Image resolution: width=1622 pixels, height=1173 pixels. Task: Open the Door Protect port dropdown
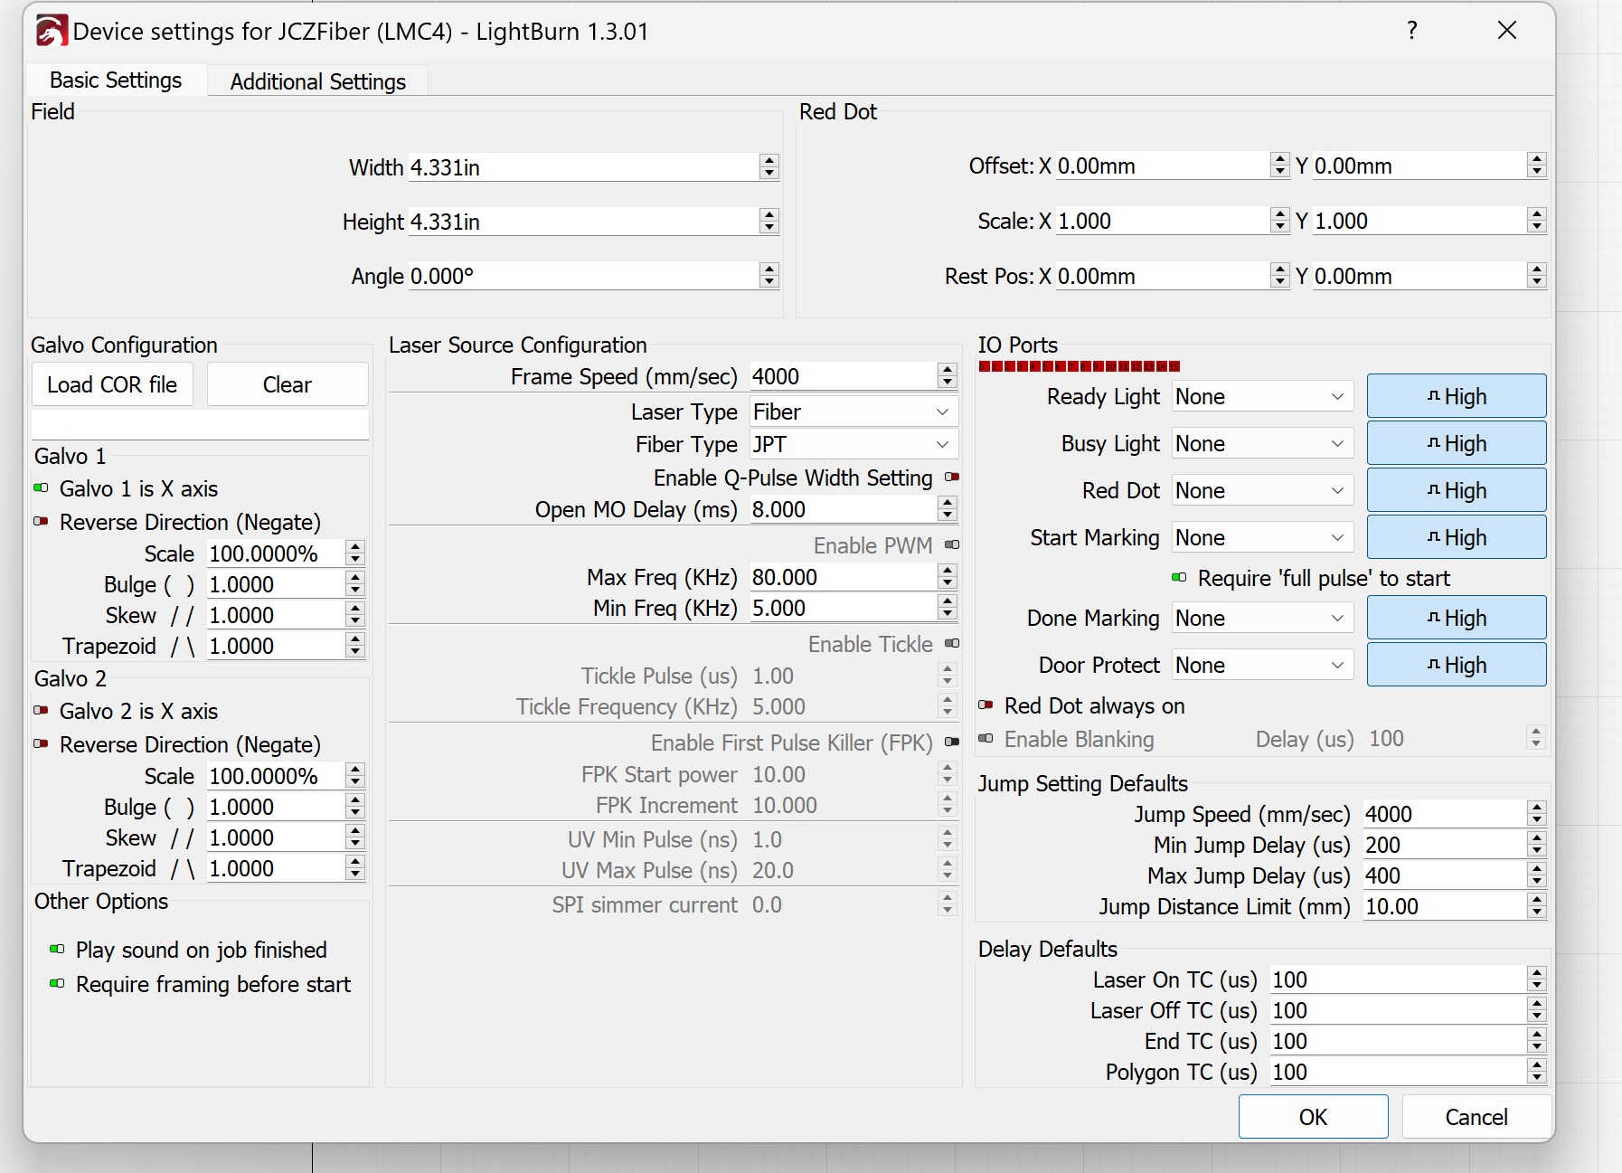coord(1262,665)
